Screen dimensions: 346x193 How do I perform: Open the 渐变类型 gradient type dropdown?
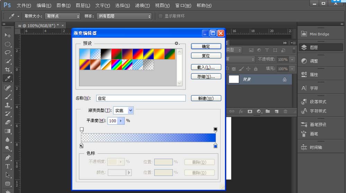[x=124, y=111]
